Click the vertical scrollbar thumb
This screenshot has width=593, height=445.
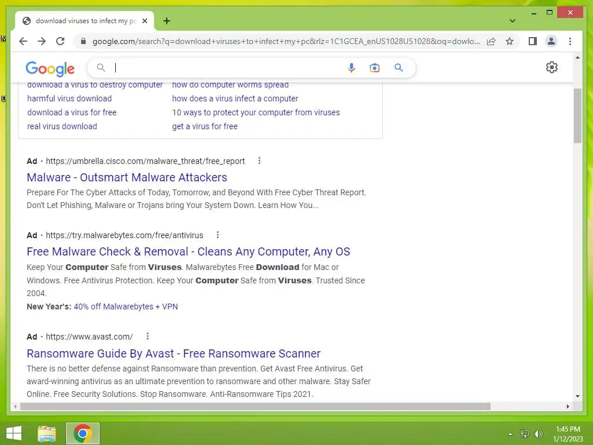[577, 115]
